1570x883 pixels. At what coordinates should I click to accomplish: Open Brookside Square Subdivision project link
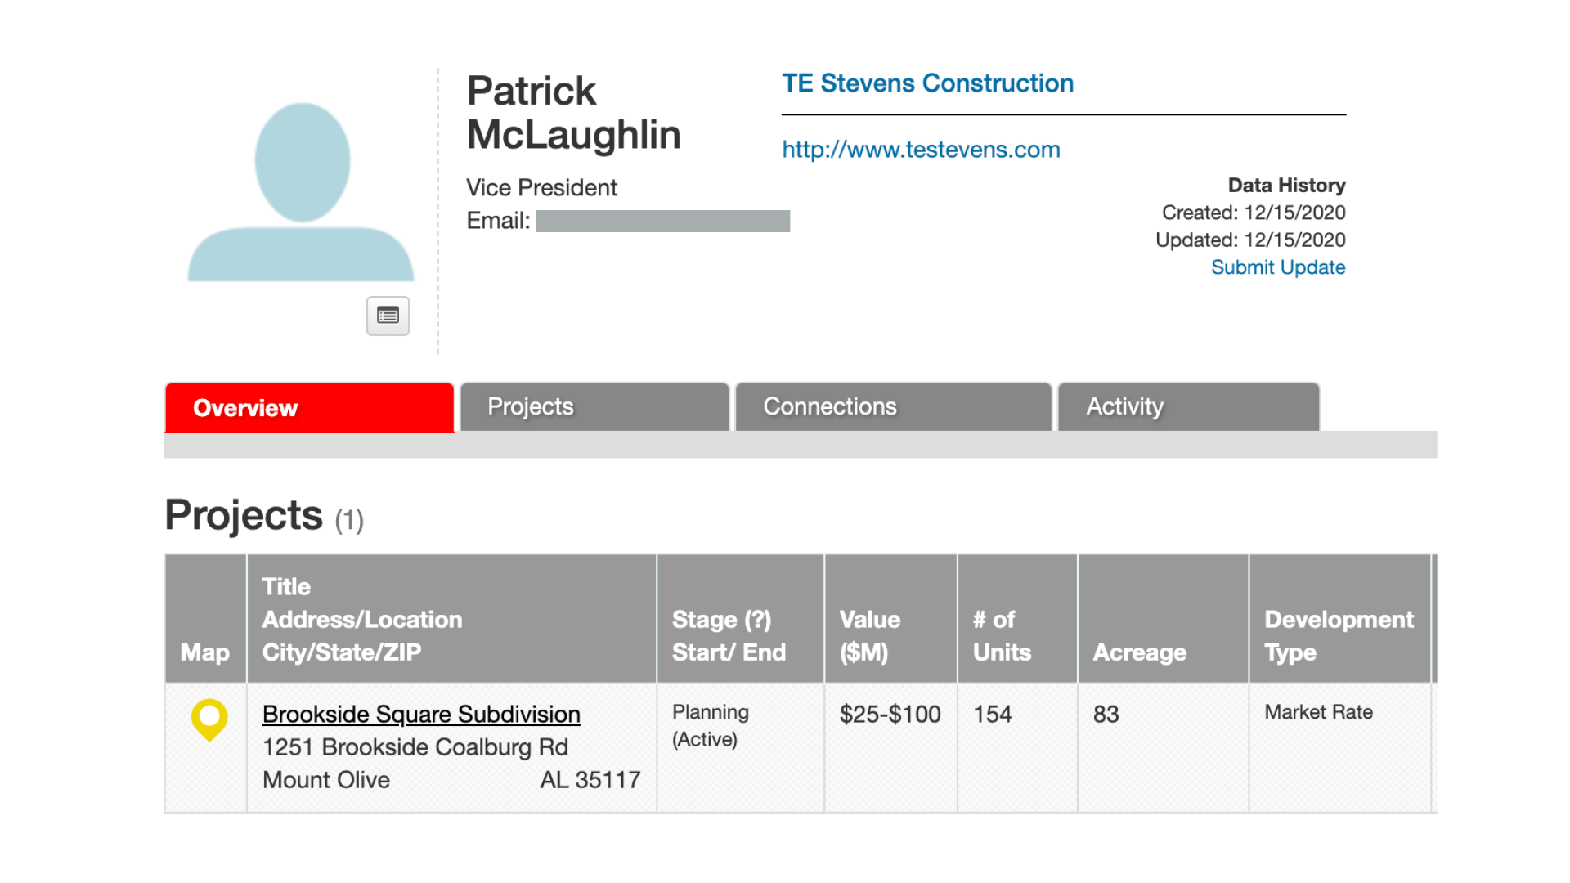[x=421, y=714]
